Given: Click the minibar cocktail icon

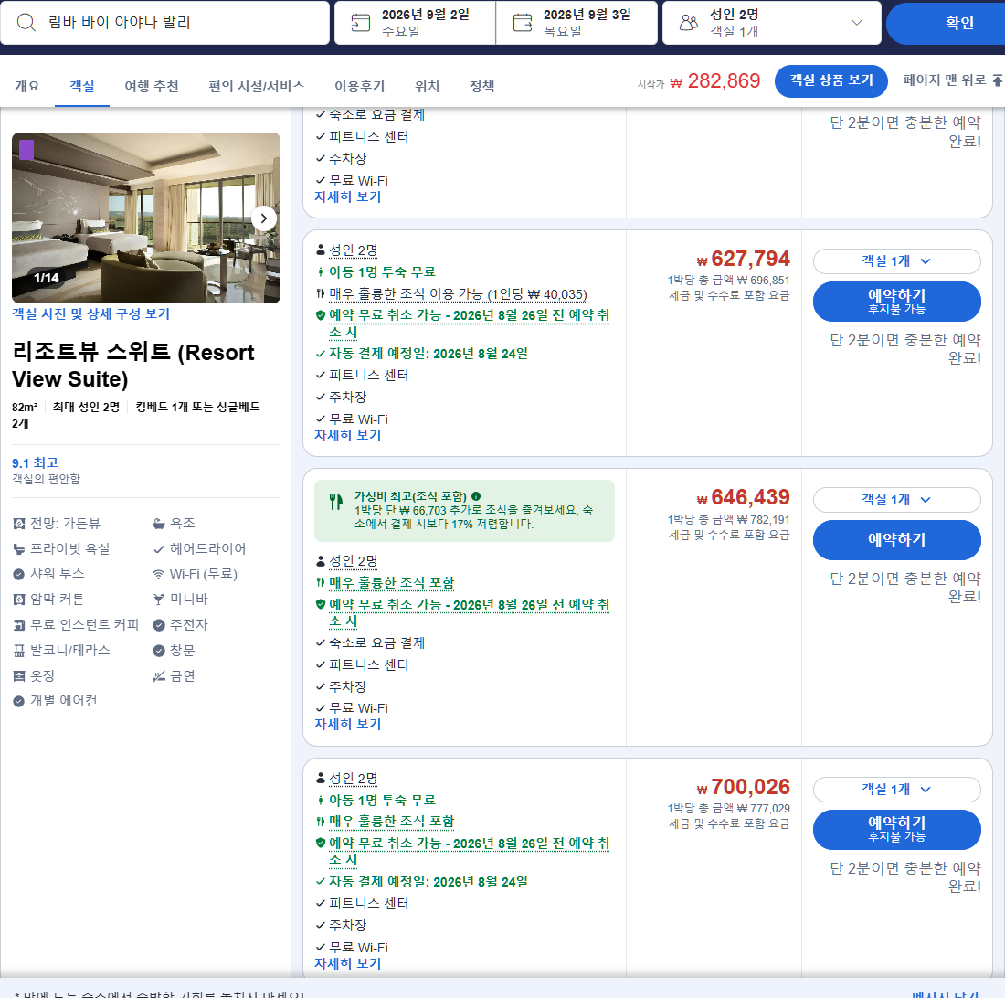Looking at the screenshot, I should click(x=158, y=600).
